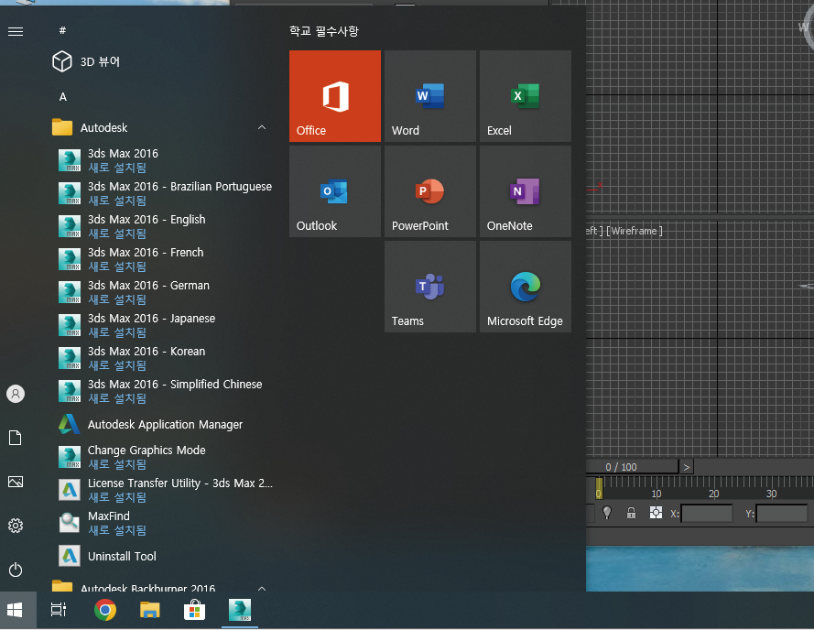This screenshot has width=814, height=630.
Task: Click frame 30 on the 3ds Max timeline
Action: point(772,494)
